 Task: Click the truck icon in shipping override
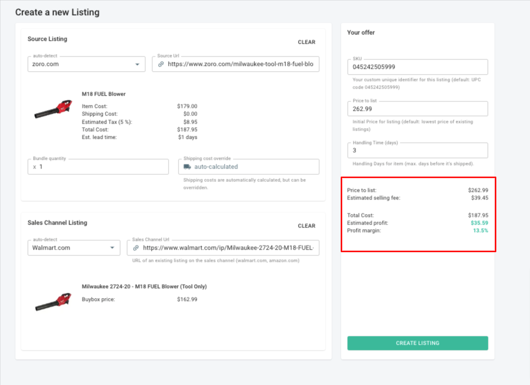(187, 167)
